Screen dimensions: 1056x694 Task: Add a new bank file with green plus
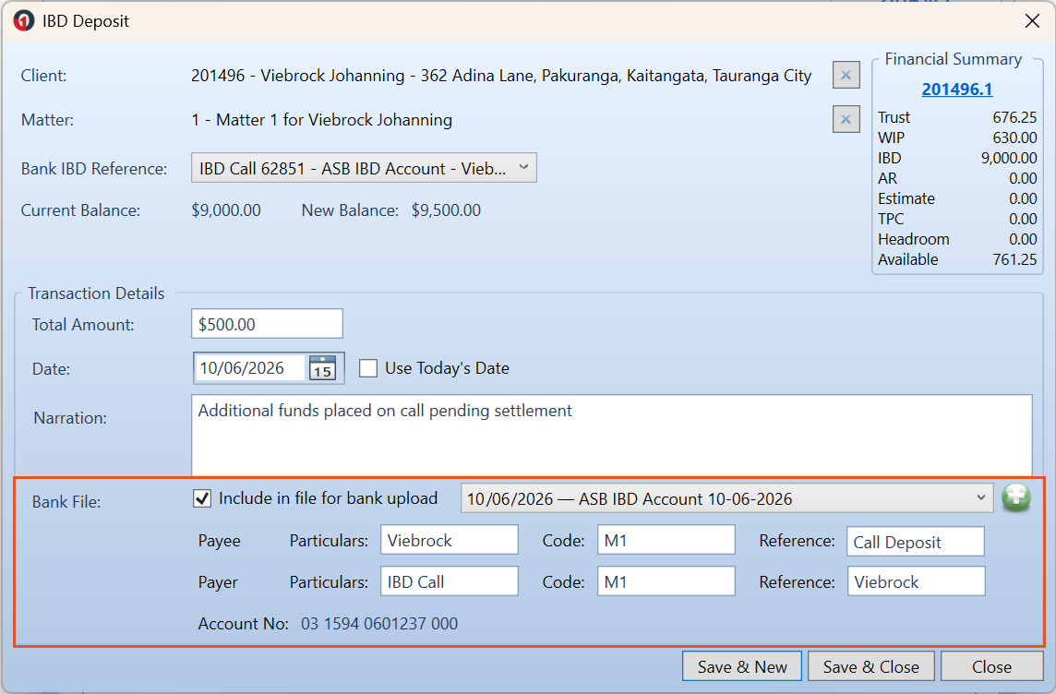[1015, 498]
